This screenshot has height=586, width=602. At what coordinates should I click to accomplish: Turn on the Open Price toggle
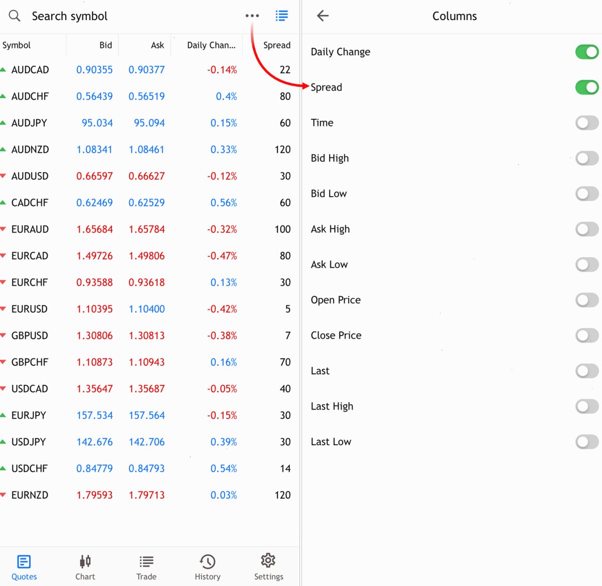(x=587, y=300)
